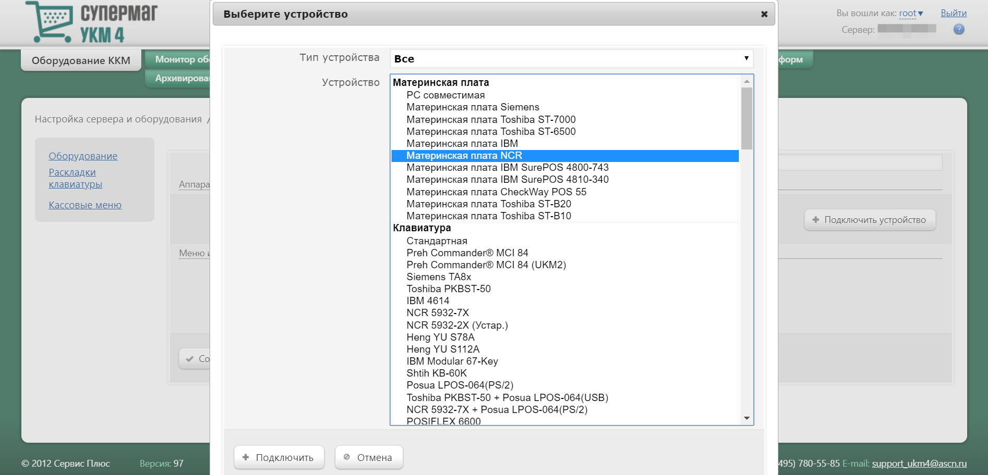Viewport: 988px width, 475px height.
Task: Select Toshiba PKBST-50 keyboard
Action: (565, 289)
